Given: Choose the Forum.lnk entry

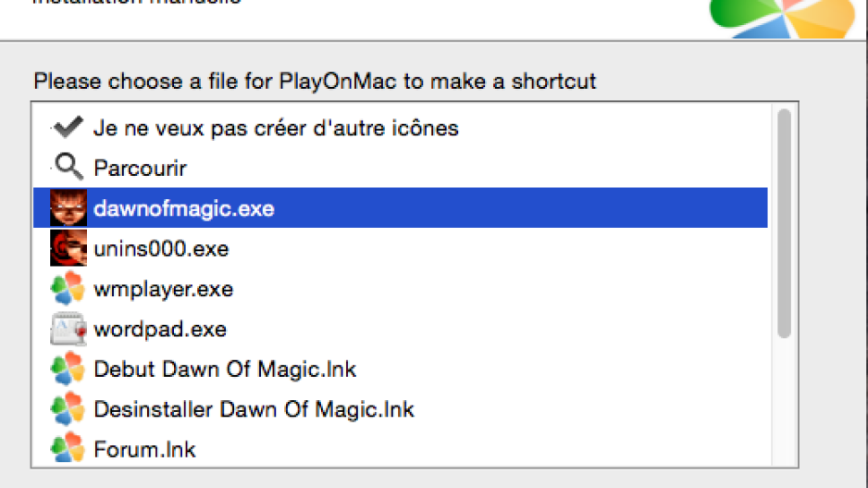Looking at the screenshot, I should pyautogui.click(x=401, y=449).
